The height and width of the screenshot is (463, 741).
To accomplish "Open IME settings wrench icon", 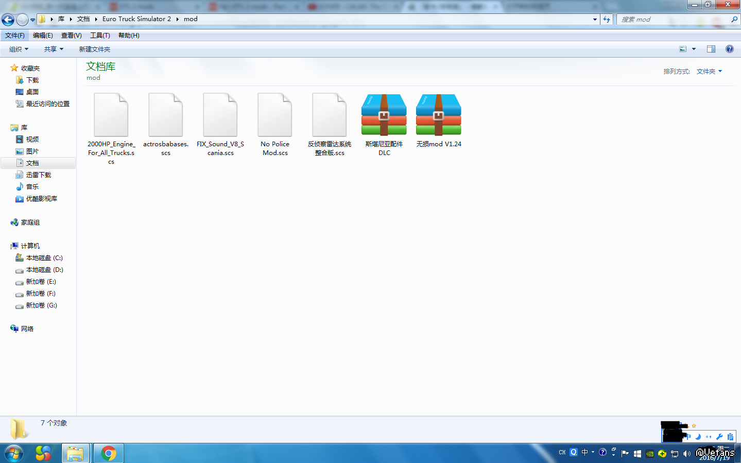I will click(719, 437).
